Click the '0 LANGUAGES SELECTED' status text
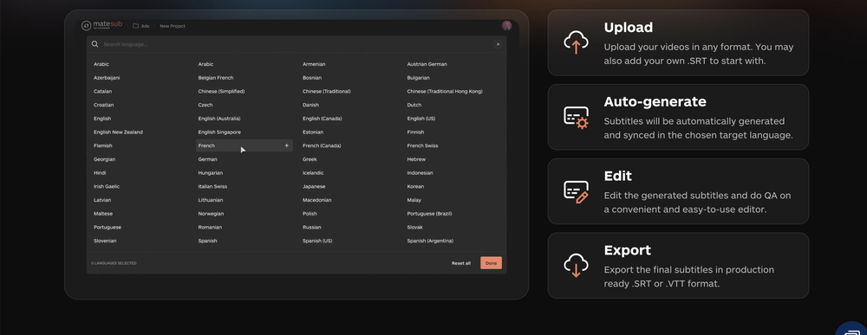The width and height of the screenshot is (867, 335). tap(114, 263)
